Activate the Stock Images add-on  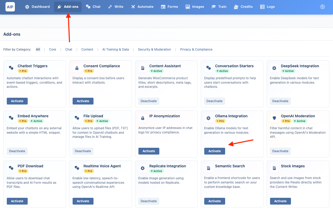pos(281,201)
